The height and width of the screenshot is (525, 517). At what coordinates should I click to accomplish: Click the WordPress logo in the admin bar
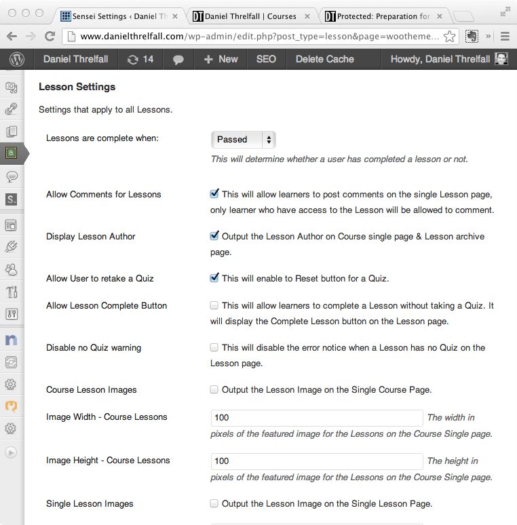(x=17, y=59)
